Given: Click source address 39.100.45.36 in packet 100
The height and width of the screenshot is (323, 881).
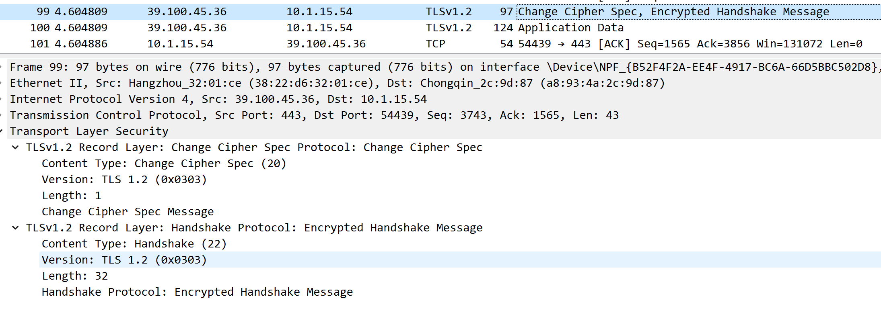Looking at the screenshot, I should (187, 28).
